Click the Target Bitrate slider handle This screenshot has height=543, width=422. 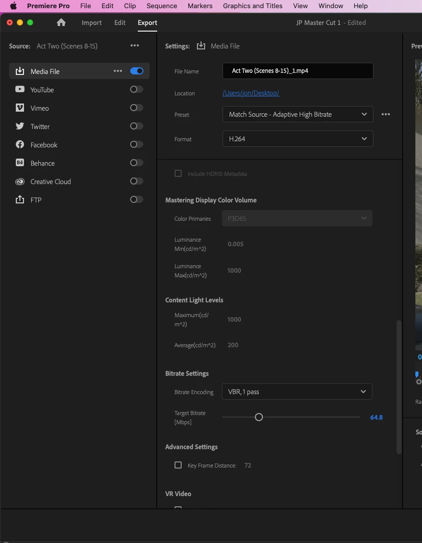(x=259, y=417)
